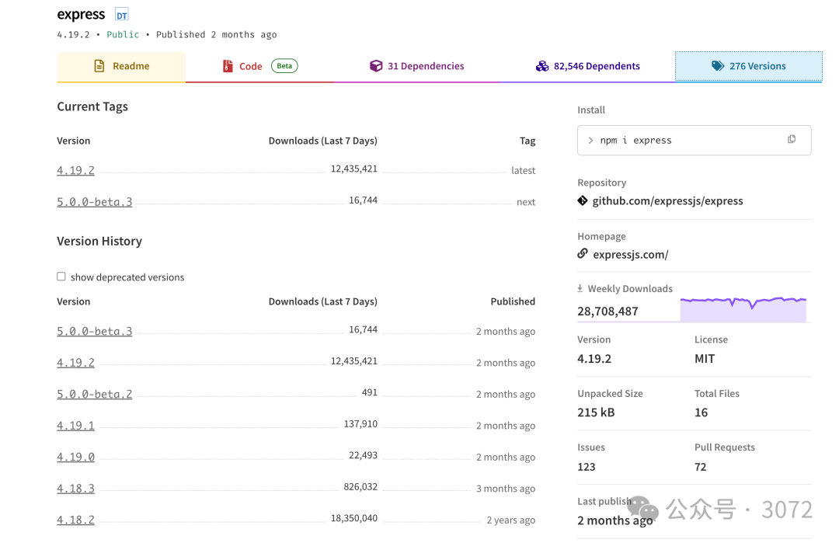Click the Readme document icon
Screen dimensions: 839x543
click(x=99, y=66)
